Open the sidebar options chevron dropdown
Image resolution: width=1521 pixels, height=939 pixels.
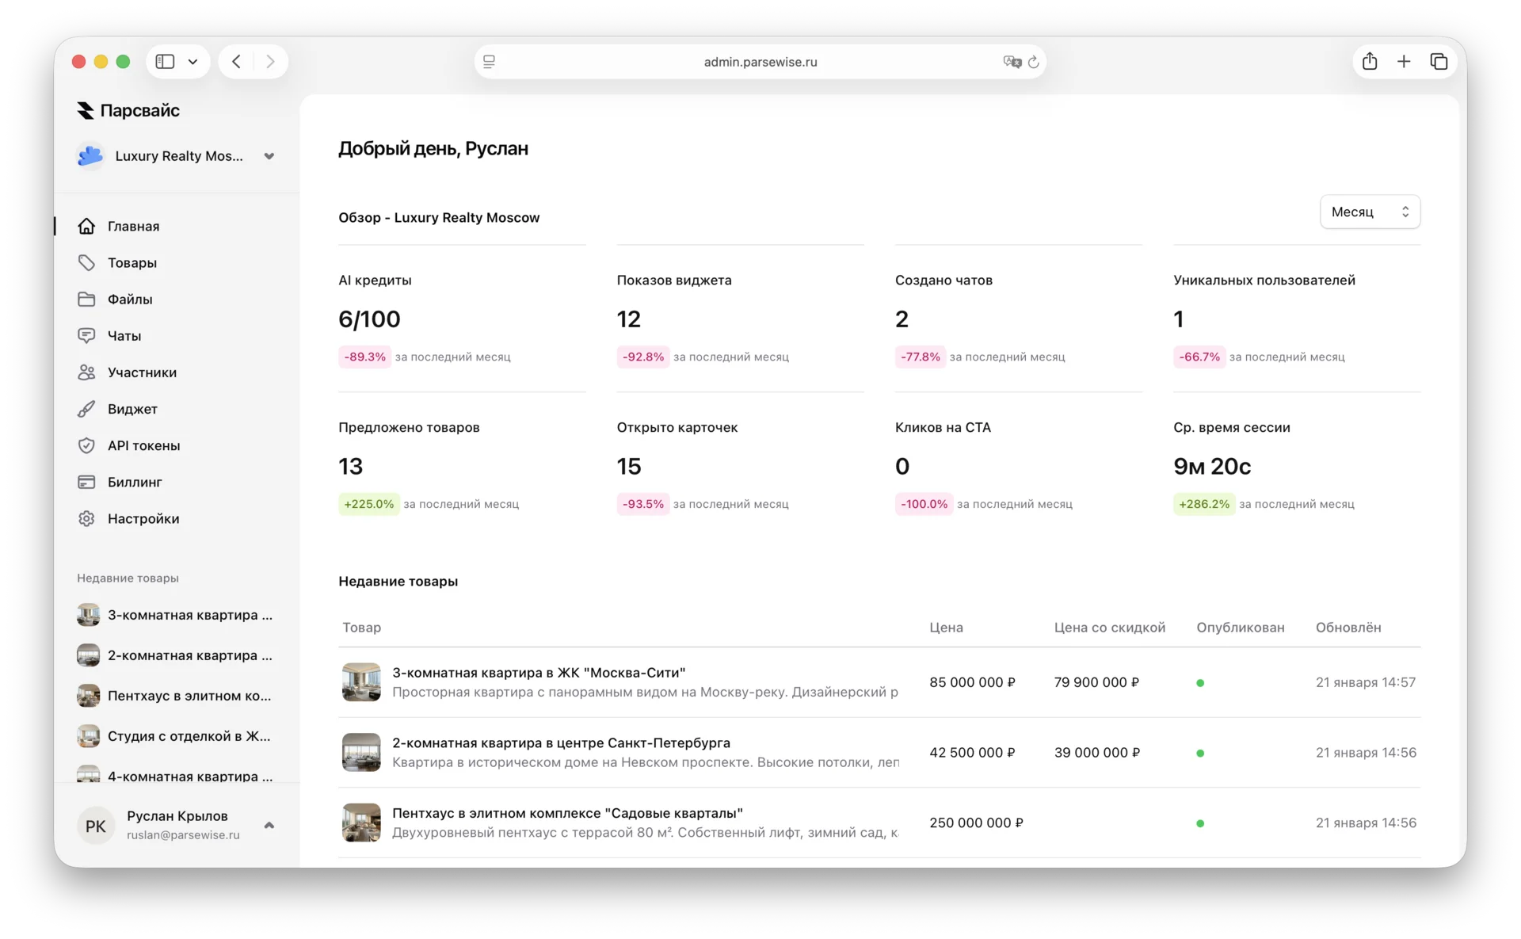point(193,62)
